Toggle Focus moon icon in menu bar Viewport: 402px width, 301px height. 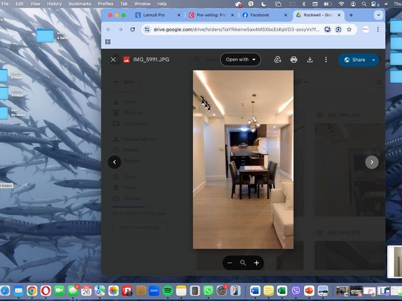pyautogui.click(x=264, y=4)
